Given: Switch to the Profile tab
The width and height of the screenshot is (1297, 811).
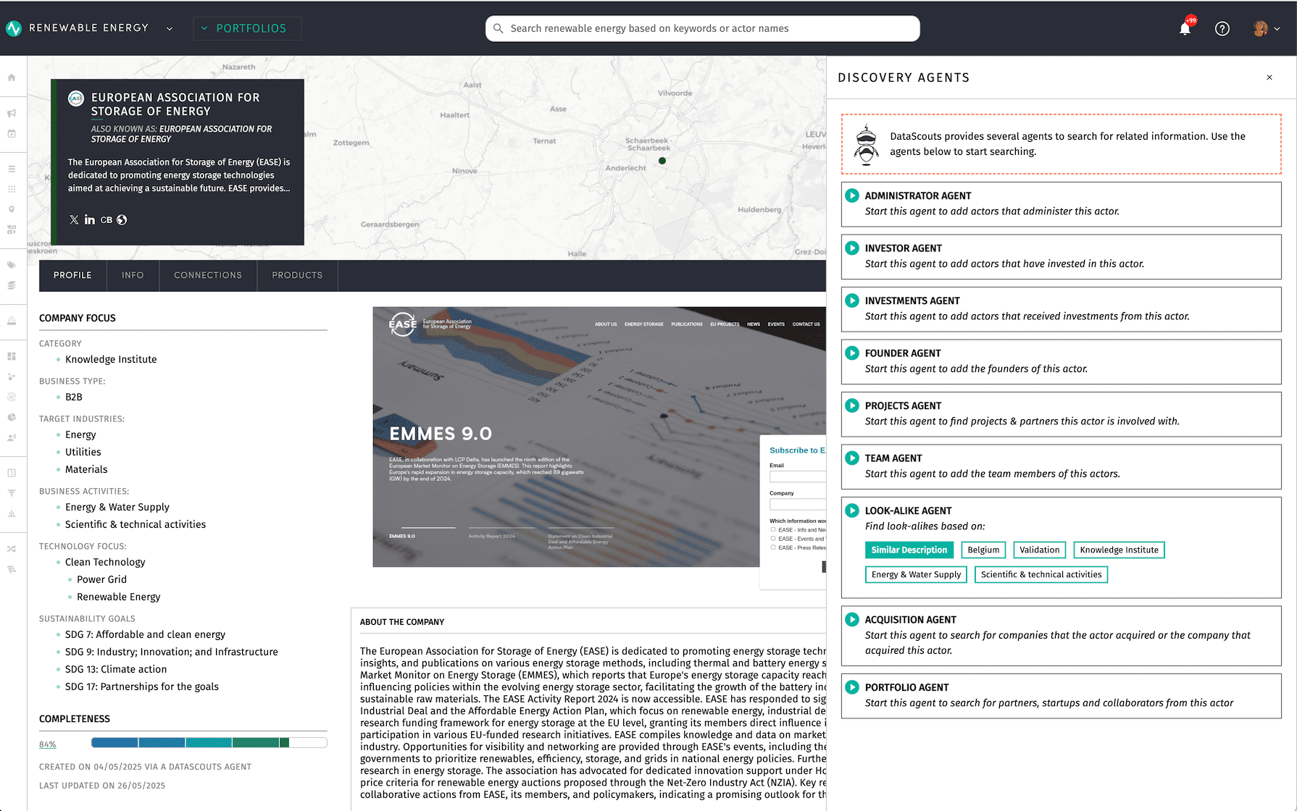Looking at the screenshot, I should pyautogui.click(x=72, y=275).
